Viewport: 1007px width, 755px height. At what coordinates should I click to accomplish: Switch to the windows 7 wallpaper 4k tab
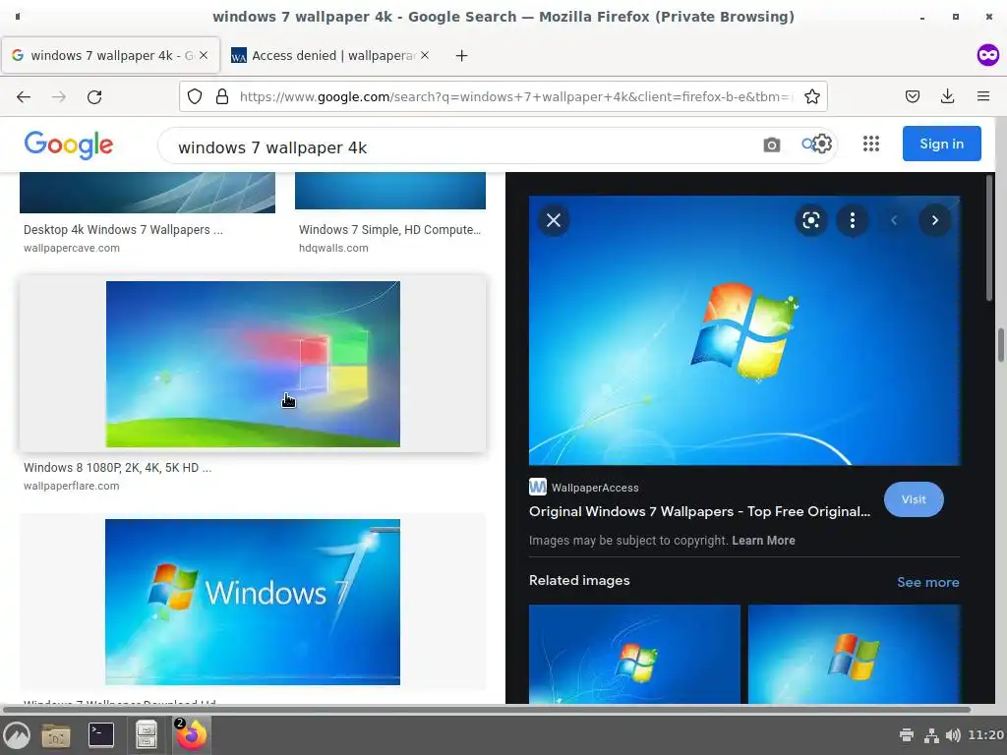110,56
